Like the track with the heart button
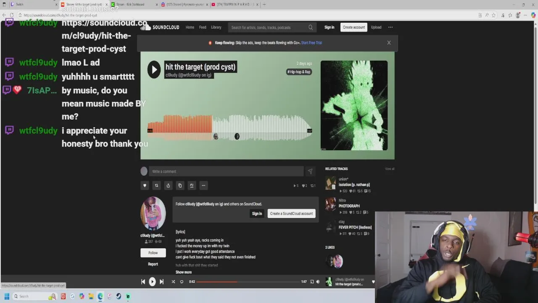The image size is (538, 303). (145, 186)
